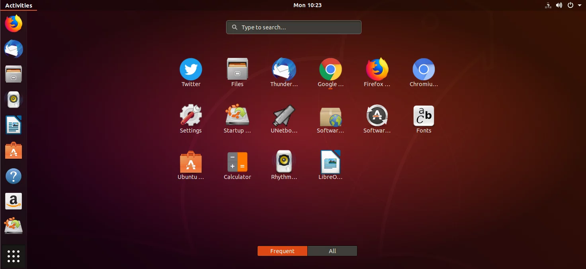Open system menu dropdown arrow
This screenshot has height=269, width=586.
(x=580, y=5)
